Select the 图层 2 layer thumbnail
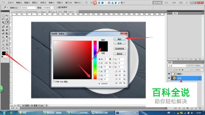The width and height of the screenshot is (205, 115). (x=174, y=74)
